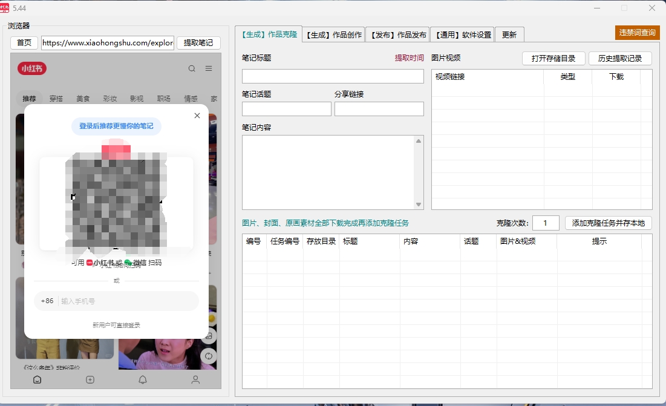Click 添加克隆任务并存本地 button
Image resolution: width=666 pixels, height=406 pixels.
[609, 223]
